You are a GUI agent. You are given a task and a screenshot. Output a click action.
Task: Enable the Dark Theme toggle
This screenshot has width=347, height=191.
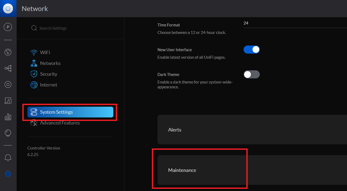coord(251,74)
